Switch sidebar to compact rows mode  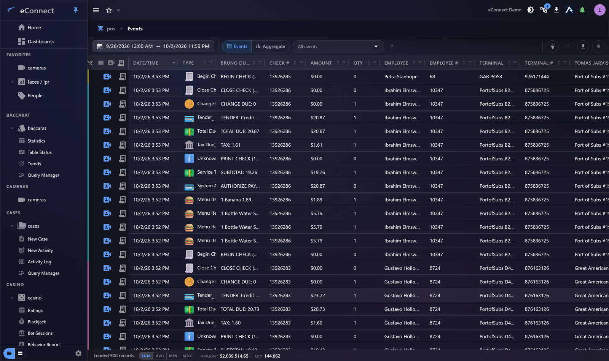tap(20, 353)
